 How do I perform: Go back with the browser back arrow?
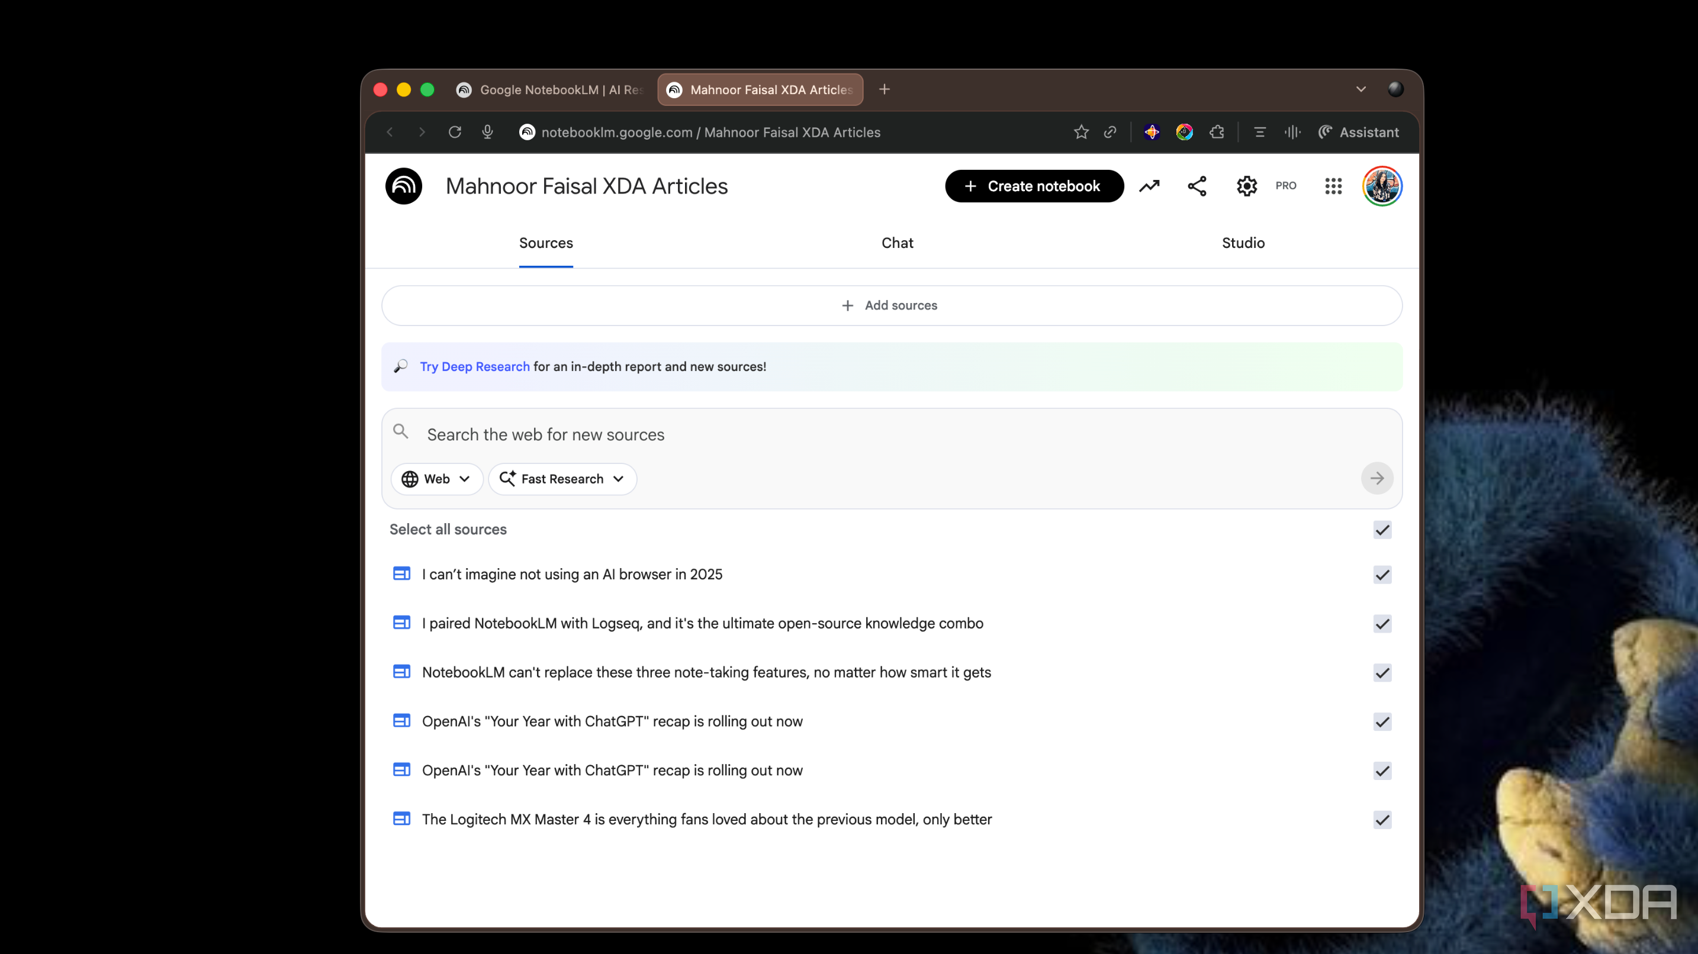pyautogui.click(x=390, y=133)
